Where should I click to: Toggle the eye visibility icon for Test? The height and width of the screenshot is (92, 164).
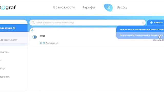35,37
